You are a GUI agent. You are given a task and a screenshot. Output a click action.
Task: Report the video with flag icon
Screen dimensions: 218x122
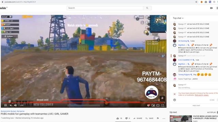coord(158,118)
